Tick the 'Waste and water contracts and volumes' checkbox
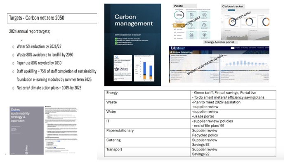 [x=116, y=40]
